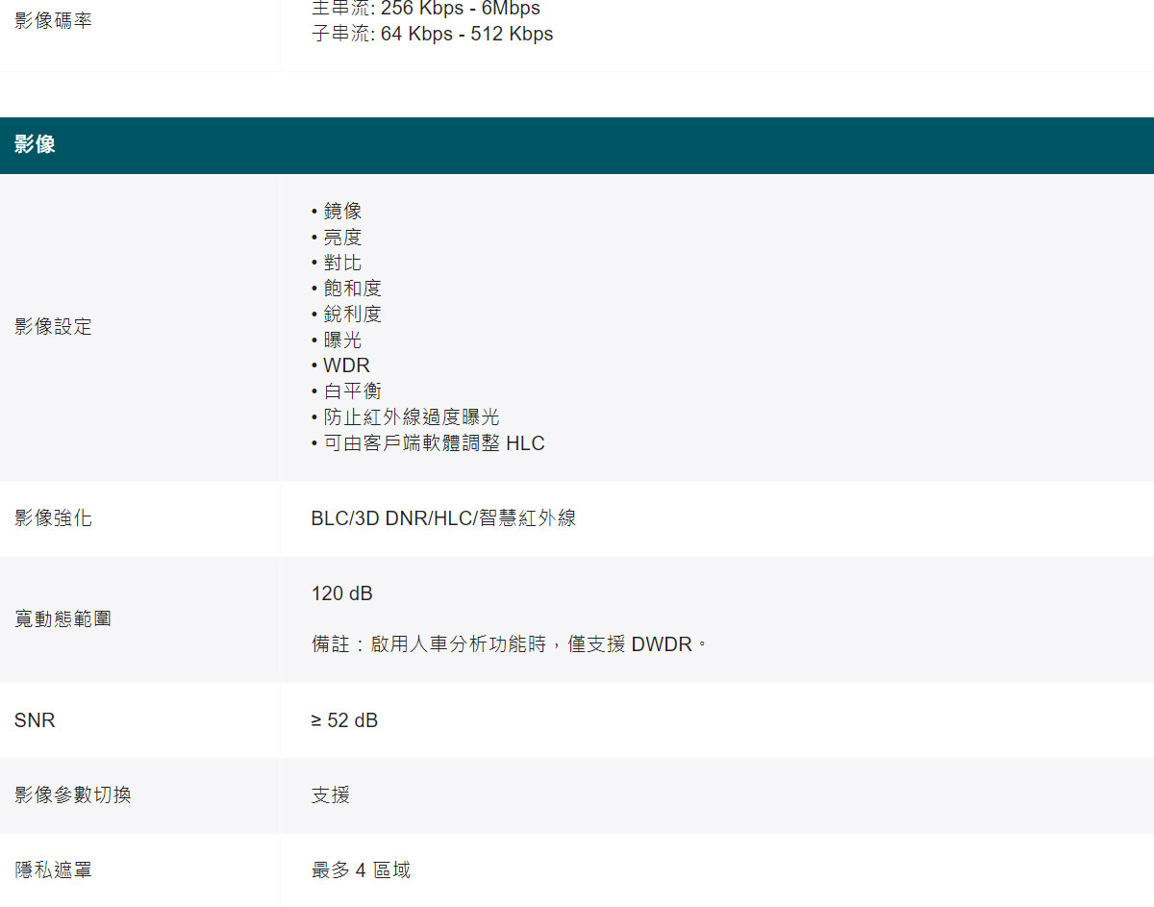Viewport: 1154px width, 907px height.
Task: Click the 防止紅外線過度曝光 list item
Action: coord(411,417)
